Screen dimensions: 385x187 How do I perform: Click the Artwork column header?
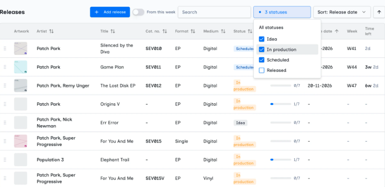[x=21, y=31]
